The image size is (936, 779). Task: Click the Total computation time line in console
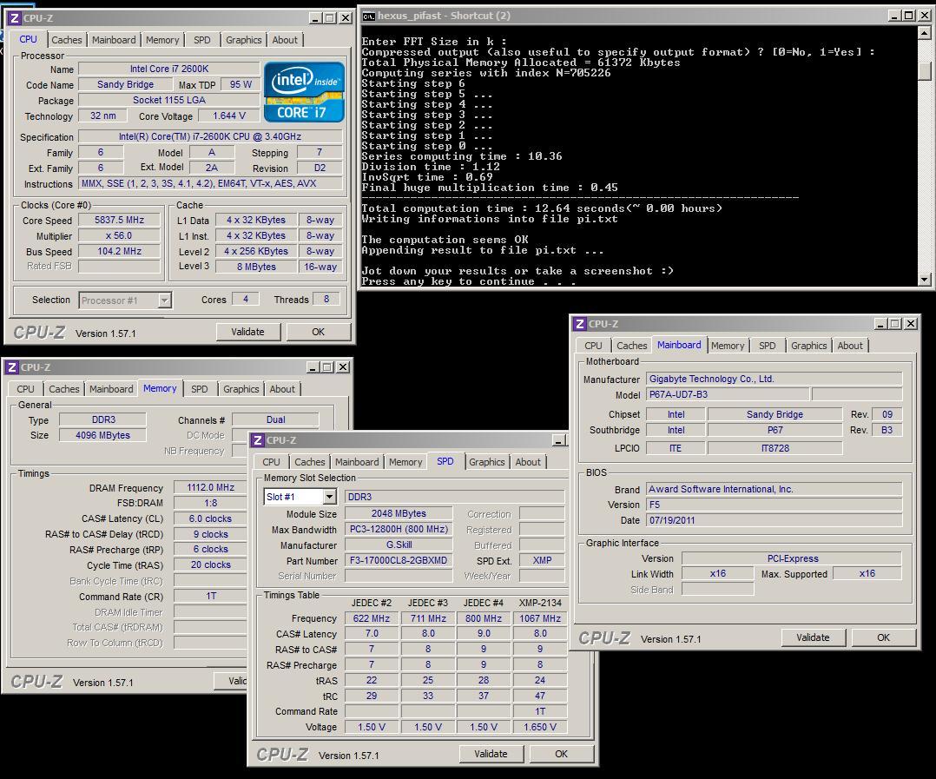[x=542, y=208]
